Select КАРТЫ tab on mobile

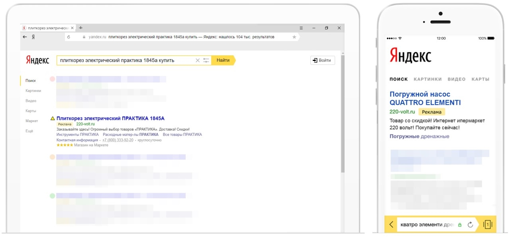pos(481,79)
